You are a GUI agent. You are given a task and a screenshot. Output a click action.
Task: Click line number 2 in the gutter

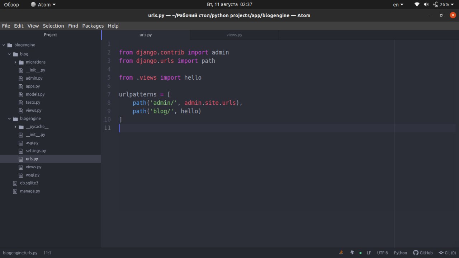[109, 52]
